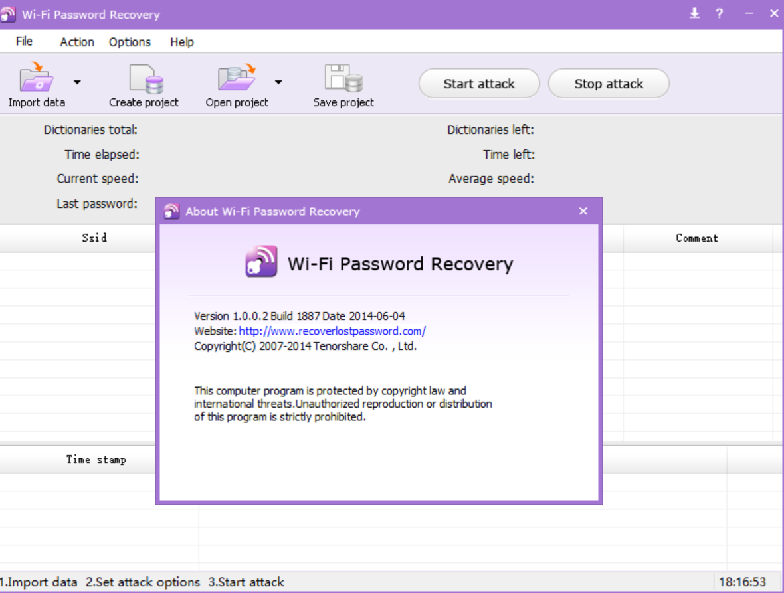
Task: Close the main Wi-Fi Password Recovery window
Action: [x=774, y=13]
